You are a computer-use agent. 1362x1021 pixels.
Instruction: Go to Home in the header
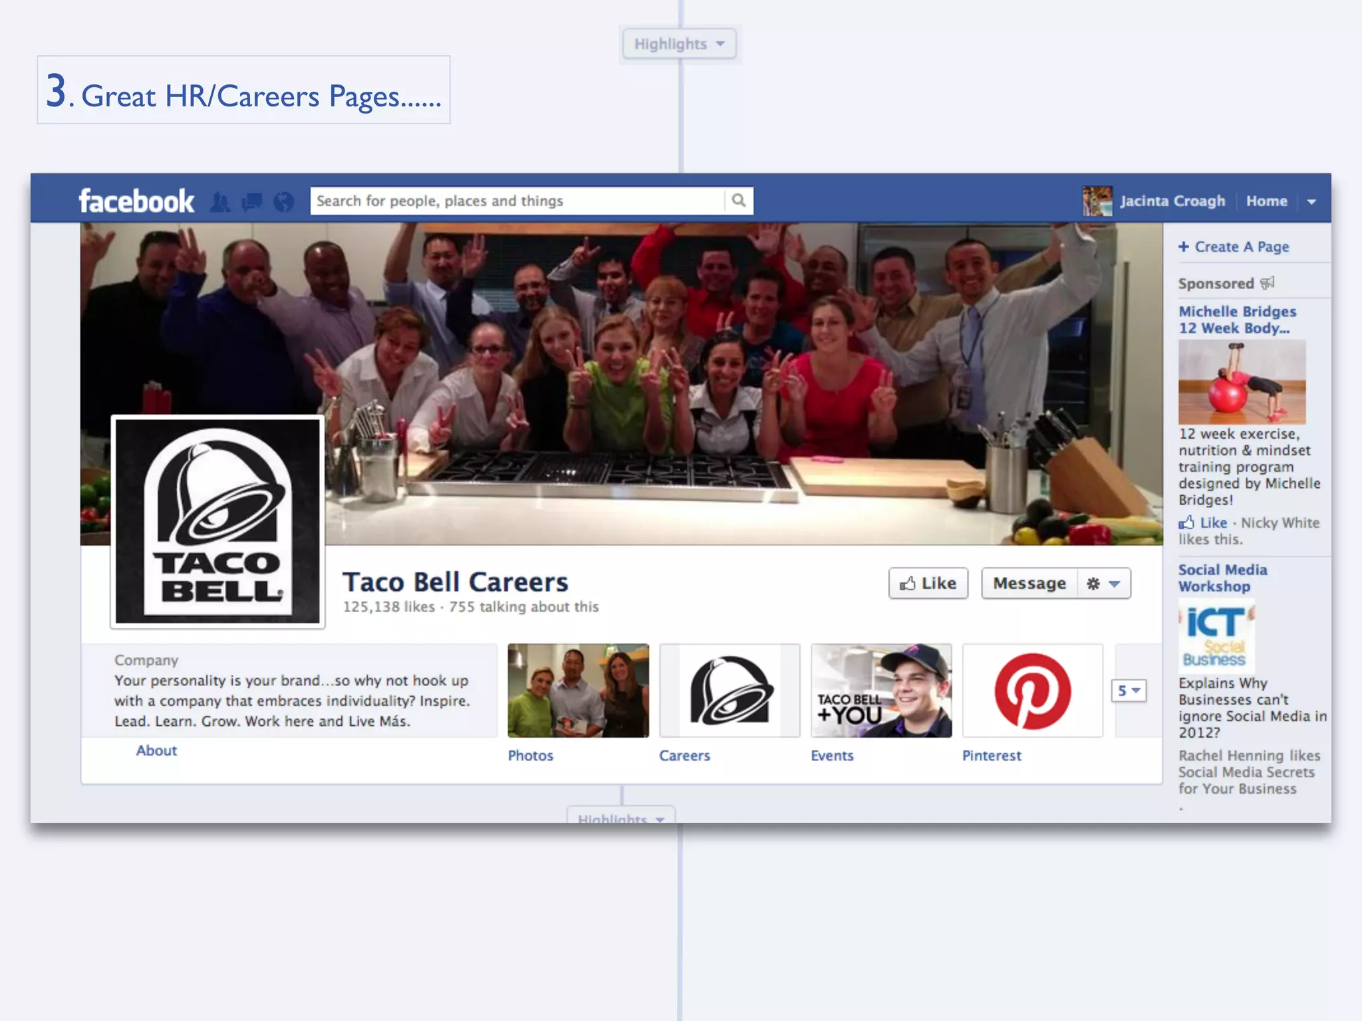(1266, 201)
